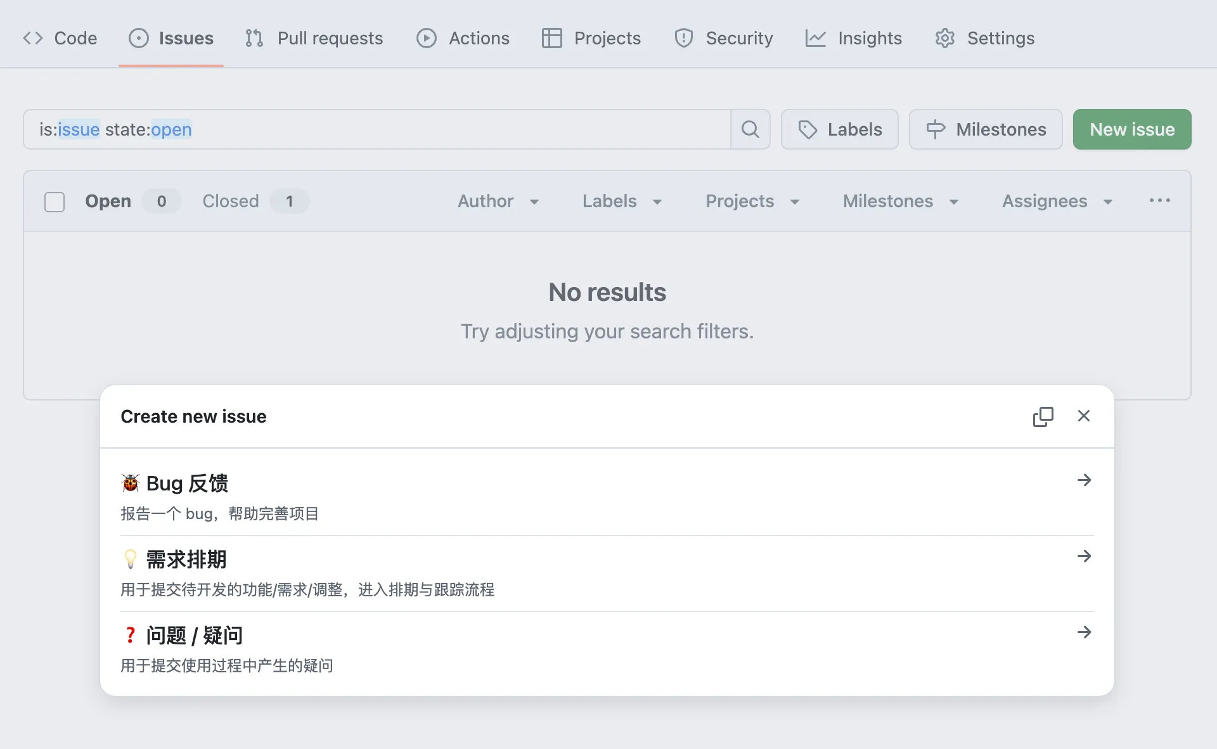1217x749 pixels.
Task: Close the Create new issue dialog
Action: click(1084, 416)
